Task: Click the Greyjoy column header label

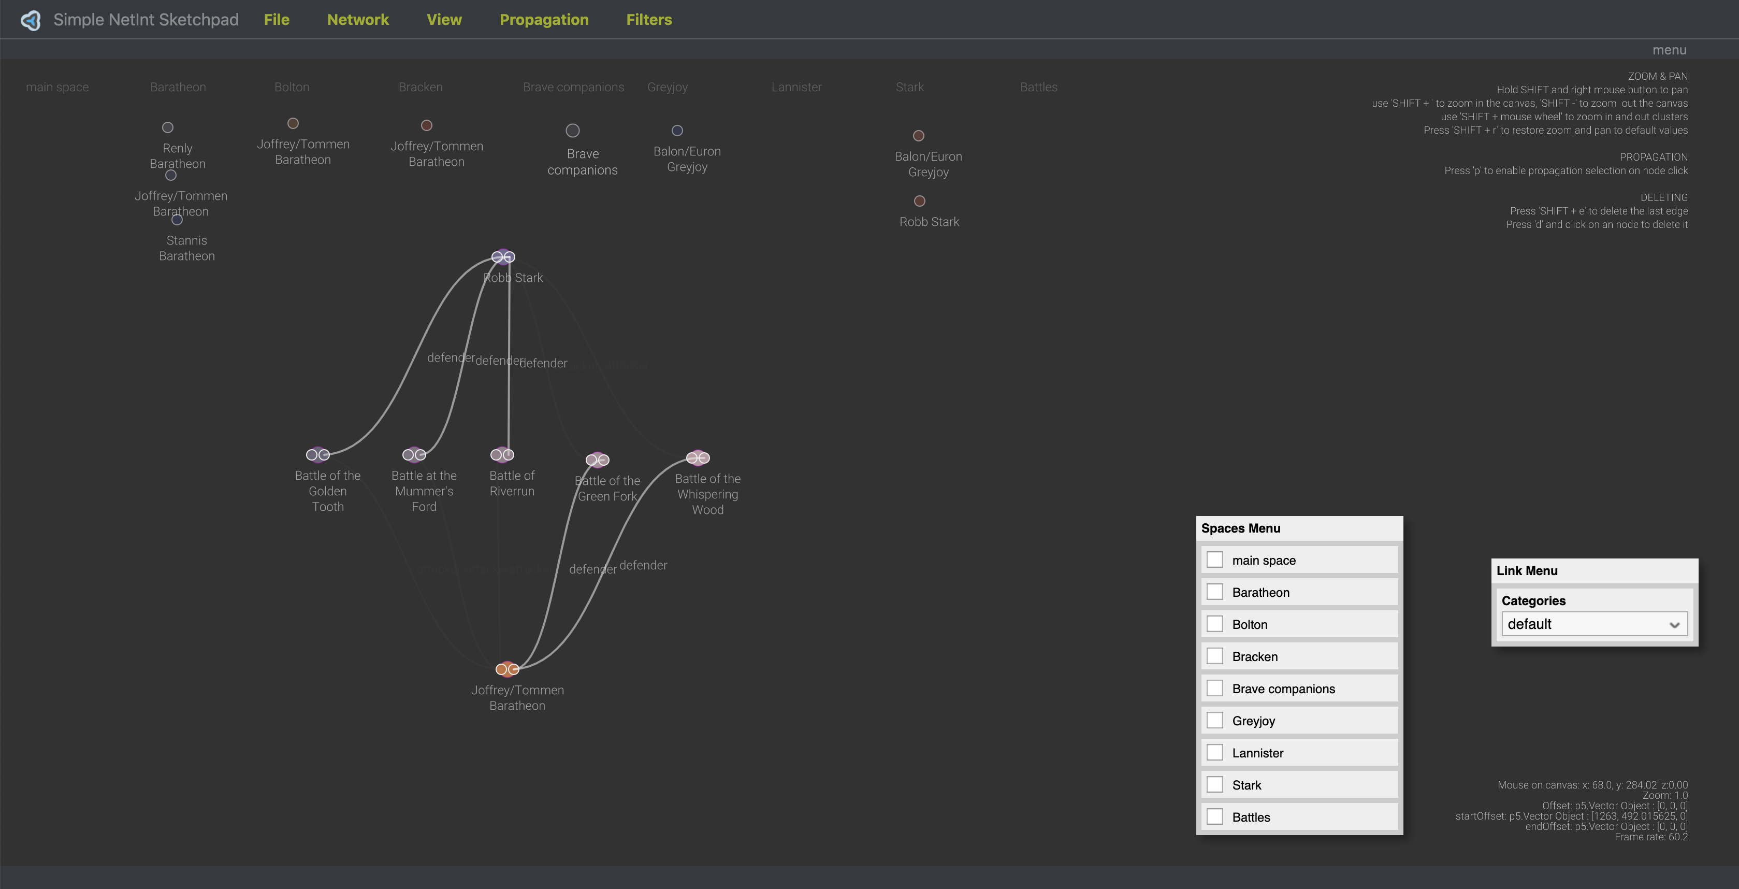Action: 667,87
